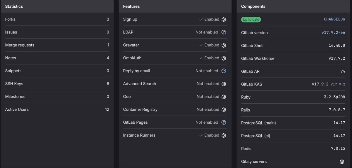Open Sign up settings gear icon
Screen dimensions: 352x168
[x=224, y=19]
